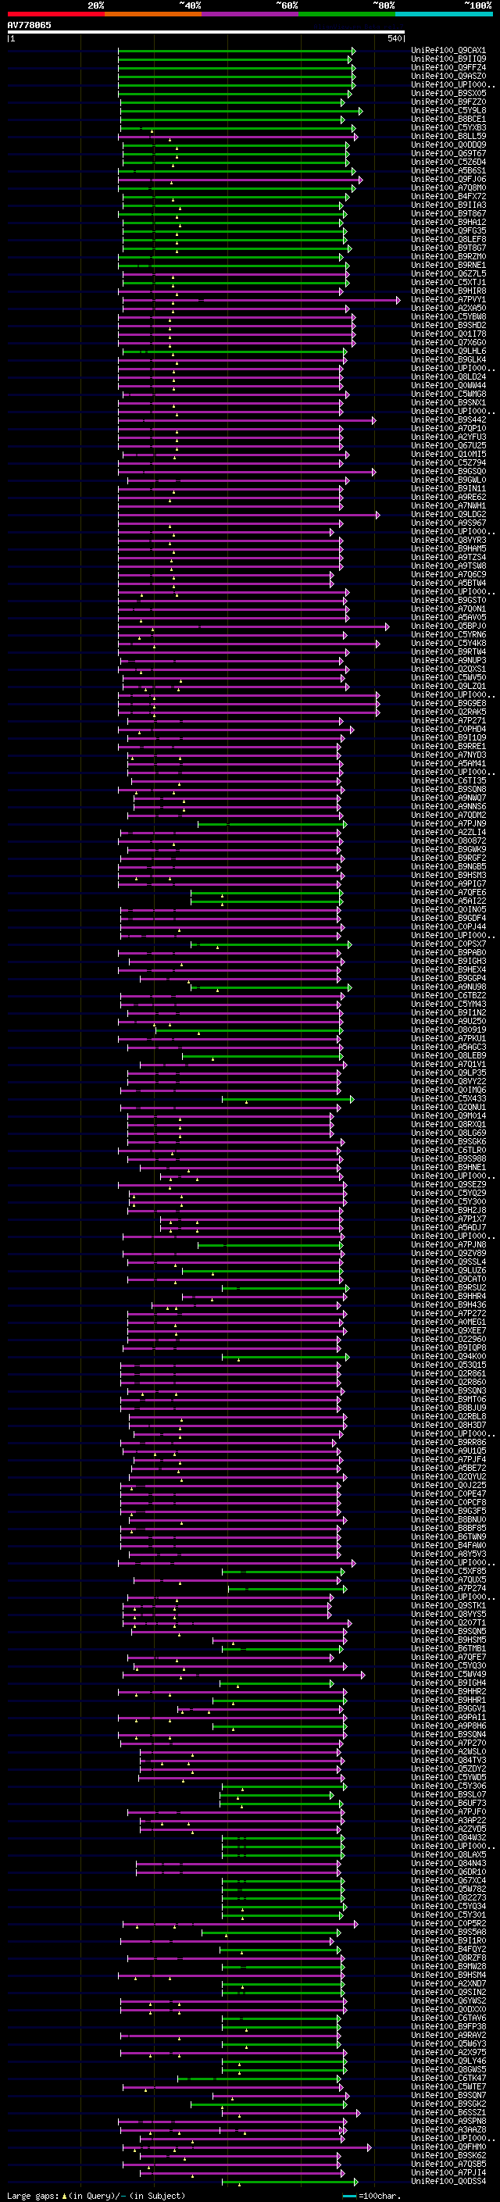Viewport: 500px width, 2202px height.
Task: Select hit UniRef100_Q9FJ06
Action: coord(448,180)
